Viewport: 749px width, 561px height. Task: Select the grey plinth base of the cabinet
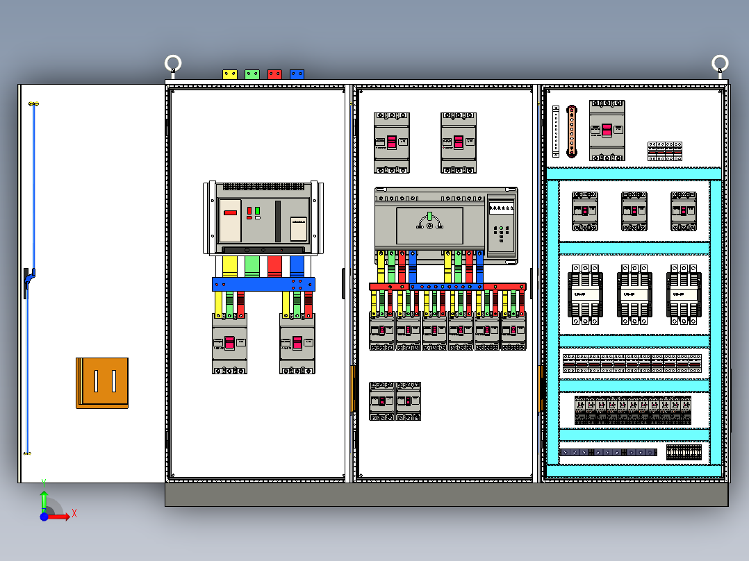[447, 494]
